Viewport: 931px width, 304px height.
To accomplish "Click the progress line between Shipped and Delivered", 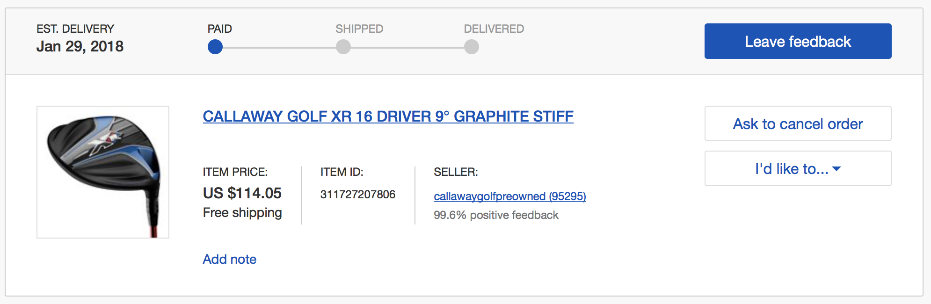I will 407,47.
